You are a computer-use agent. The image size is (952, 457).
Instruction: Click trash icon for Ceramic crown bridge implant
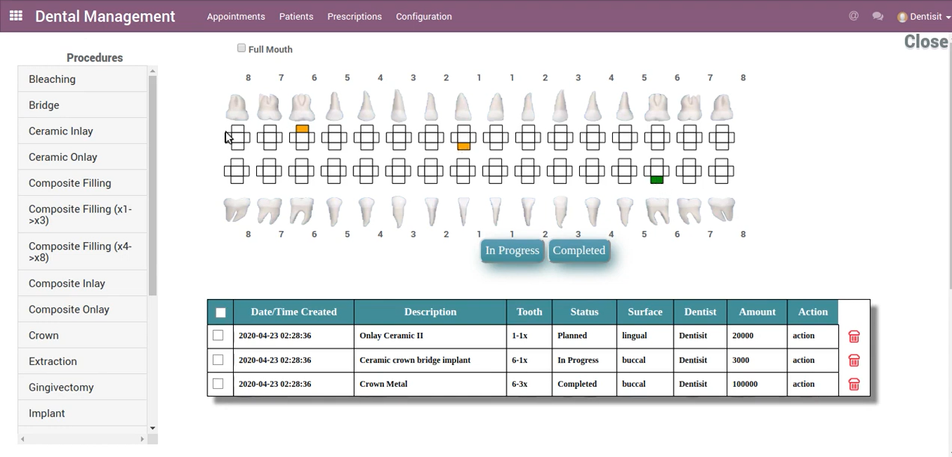coord(854,361)
